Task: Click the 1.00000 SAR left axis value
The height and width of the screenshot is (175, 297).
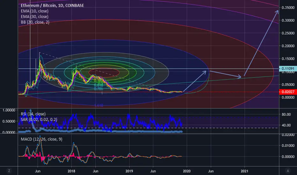Action: [9, 110]
